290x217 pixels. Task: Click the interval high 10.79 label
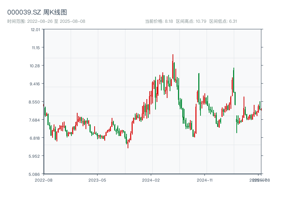191,21
